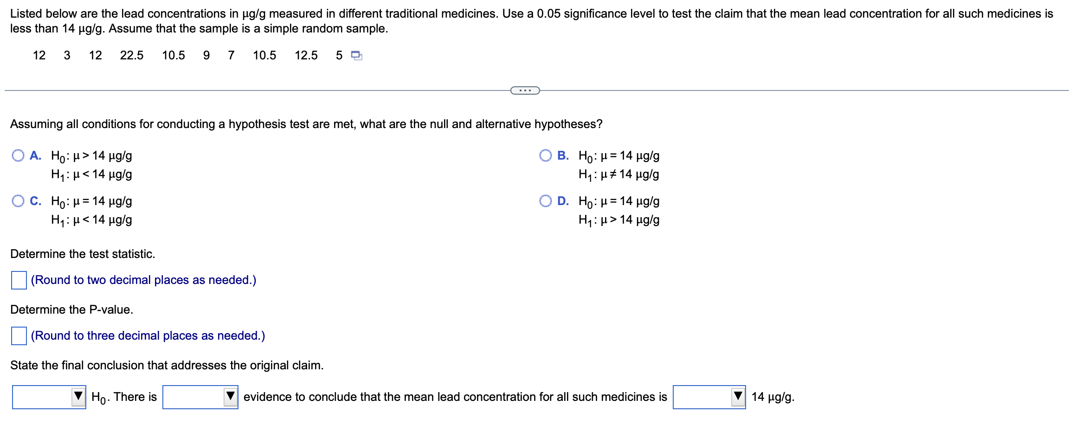Image resolution: width=1069 pixels, height=438 pixels.
Task: Select answer option C radio button
Action: [x=17, y=200]
